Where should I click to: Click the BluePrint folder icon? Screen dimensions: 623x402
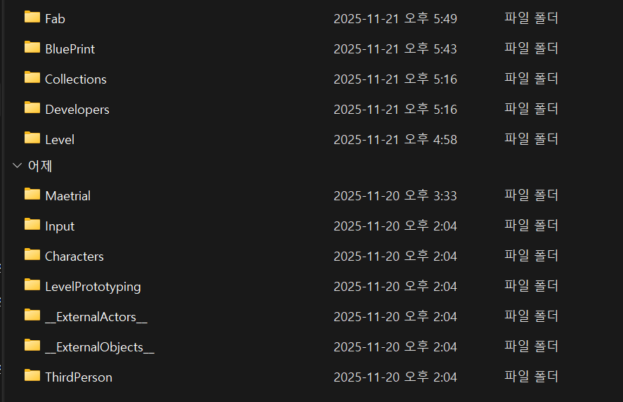click(32, 47)
